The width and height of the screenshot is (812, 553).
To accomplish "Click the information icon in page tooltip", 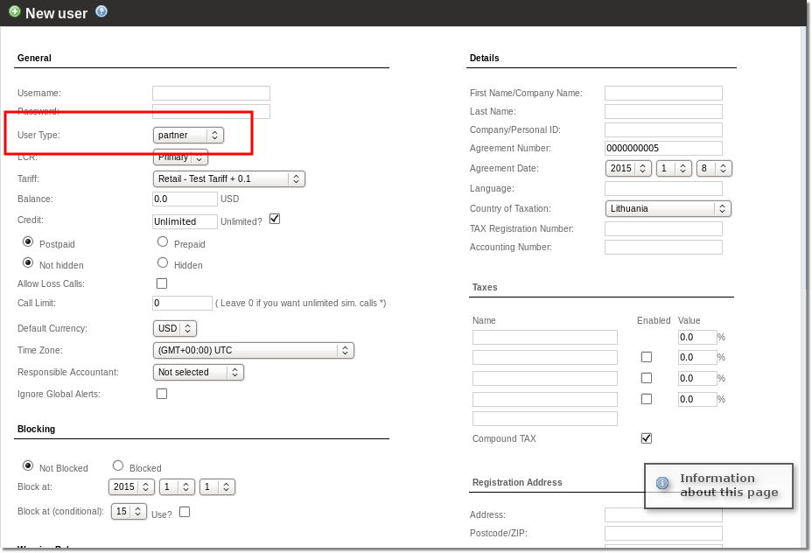I will (662, 483).
